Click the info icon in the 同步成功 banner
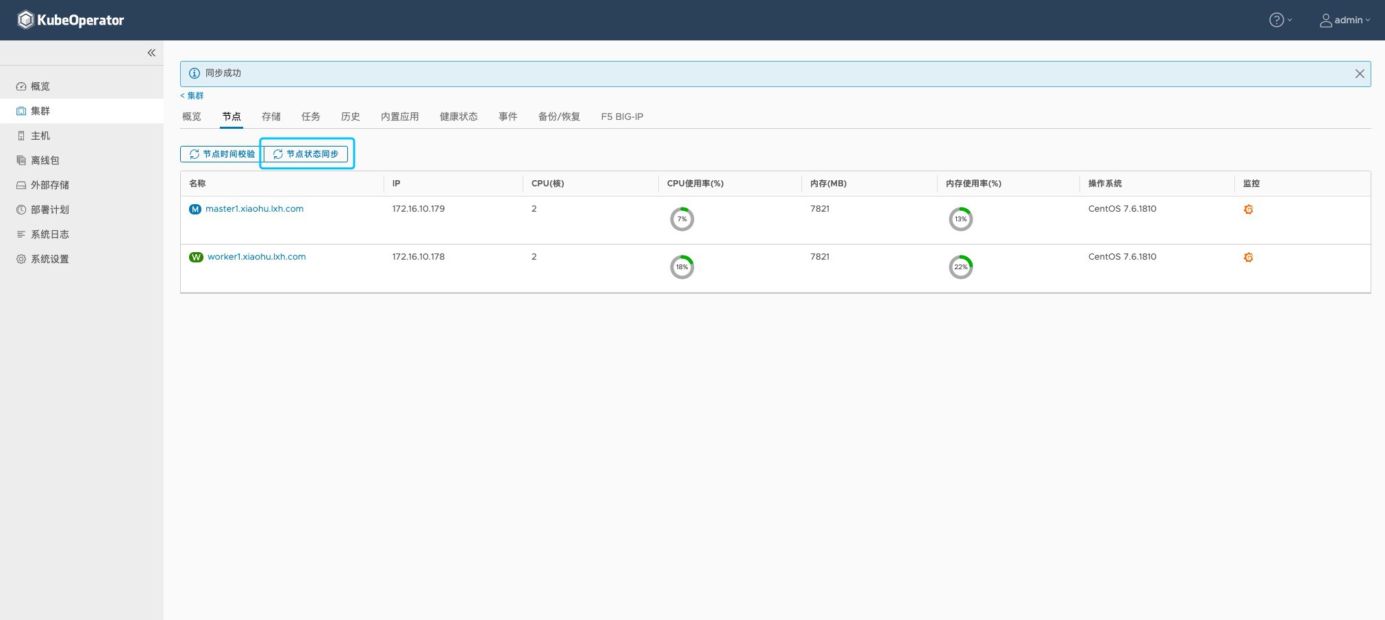The image size is (1385, 620). tap(195, 73)
